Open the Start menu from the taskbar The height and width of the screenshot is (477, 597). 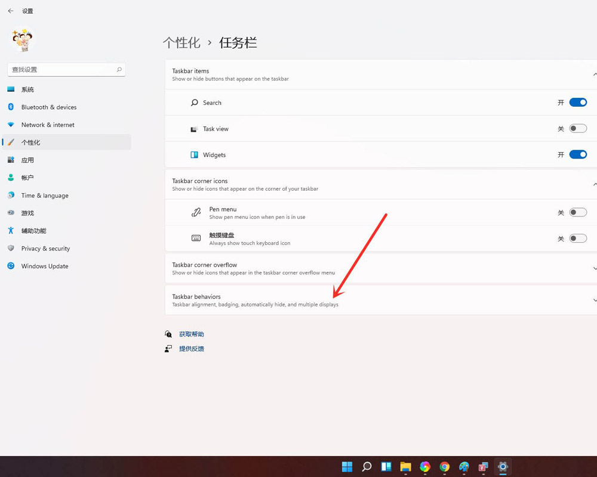point(346,467)
